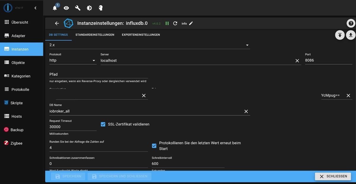The height and width of the screenshot is (184, 356).
Task: Switch to the DB Settings tab
Action: click(58, 35)
